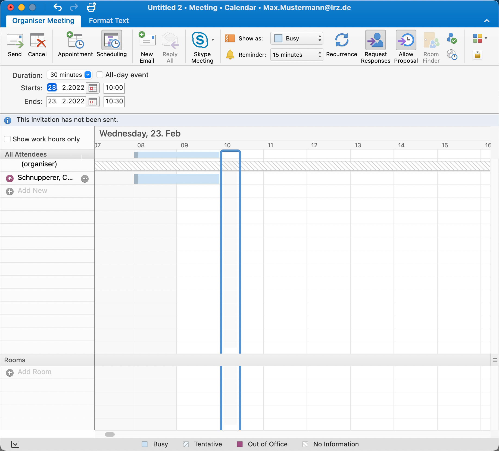The height and width of the screenshot is (451, 499).
Task: Check Show work hours only
Action: coord(8,139)
